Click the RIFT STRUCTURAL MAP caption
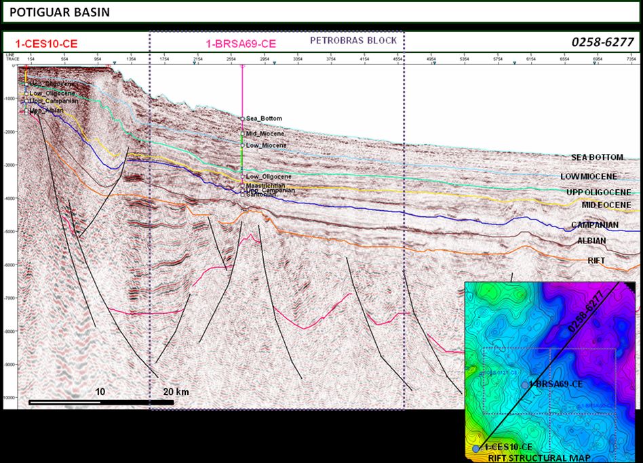Viewport: 643px width, 463px height. click(540, 458)
